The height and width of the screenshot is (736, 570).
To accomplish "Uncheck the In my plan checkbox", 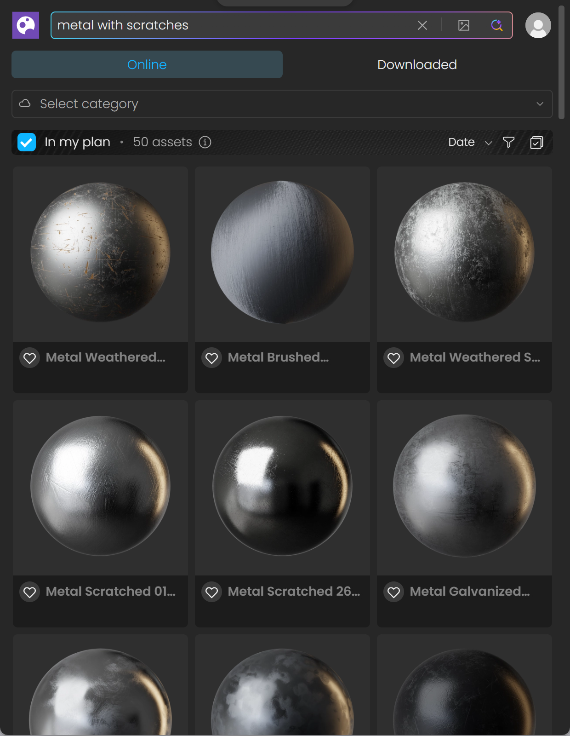I will tap(27, 142).
